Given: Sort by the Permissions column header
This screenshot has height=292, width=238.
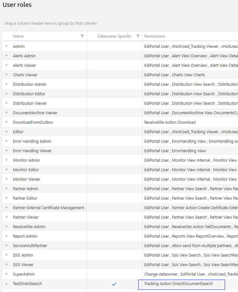Looking at the screenshot, I should click(154, 36).
